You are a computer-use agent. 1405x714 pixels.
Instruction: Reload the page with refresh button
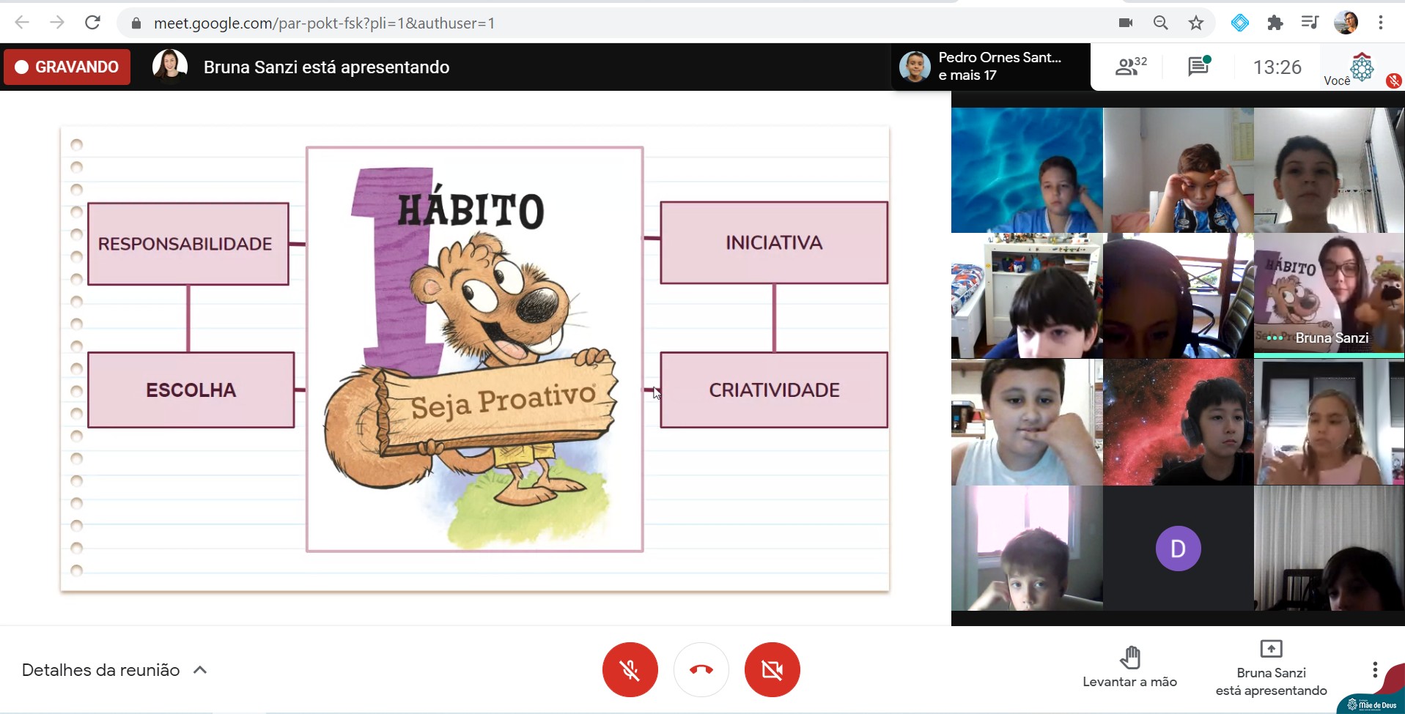tap(92, 23)
